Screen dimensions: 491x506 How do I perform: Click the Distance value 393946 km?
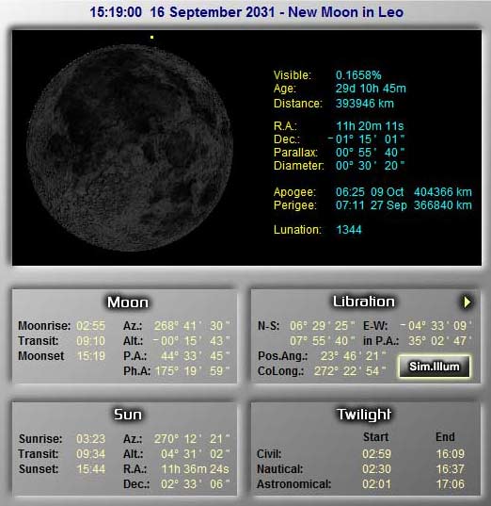365,104
